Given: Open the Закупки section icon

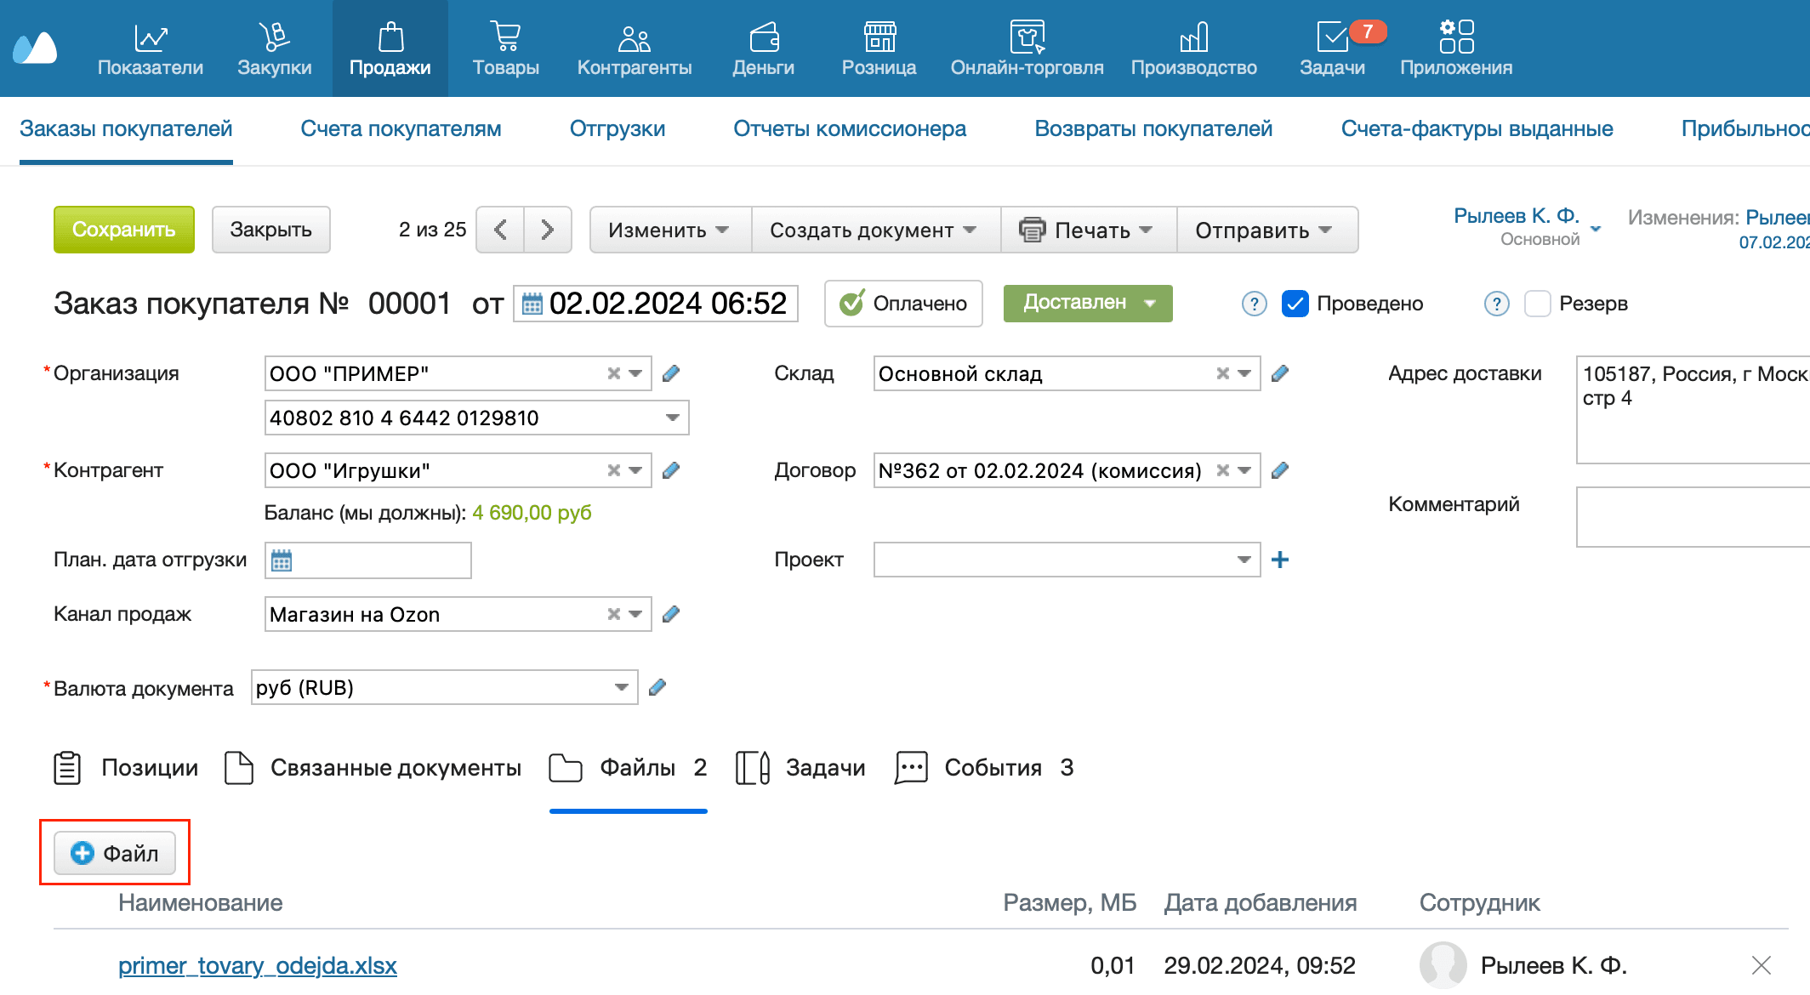Looking at the screenshot, I should (x=274, y=38).
